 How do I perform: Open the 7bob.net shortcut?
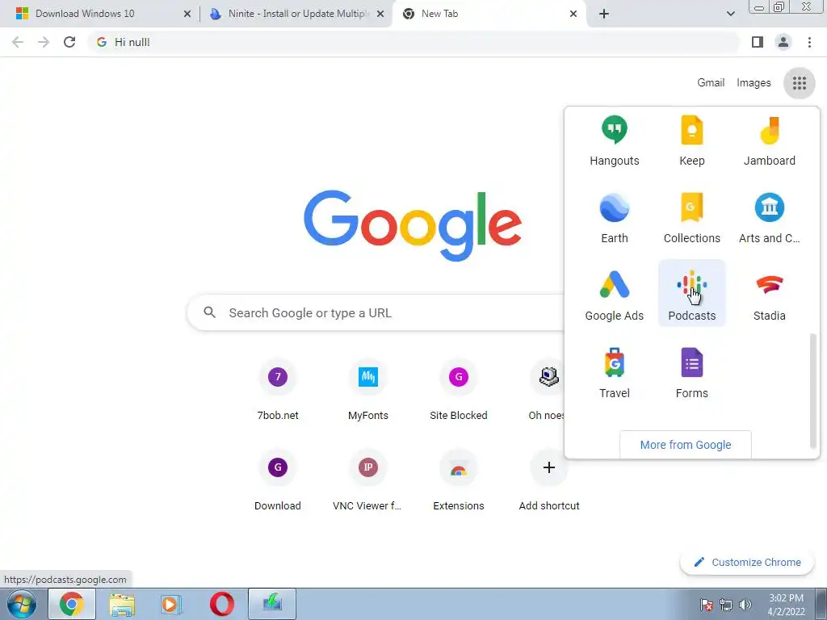point(278,390)
